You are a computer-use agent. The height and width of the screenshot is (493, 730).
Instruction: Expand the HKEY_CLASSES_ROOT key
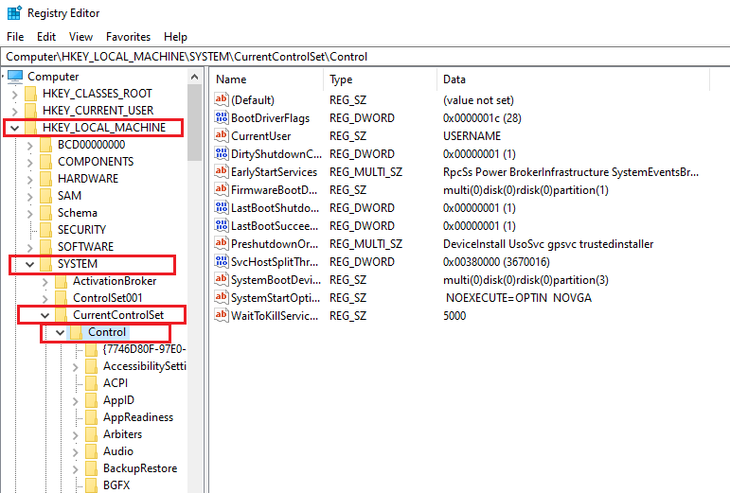click(14, 94)
